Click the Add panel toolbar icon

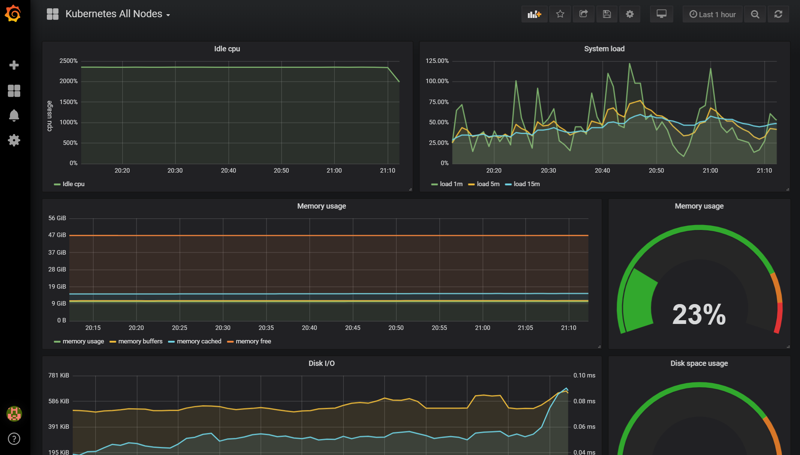(534, 14)
